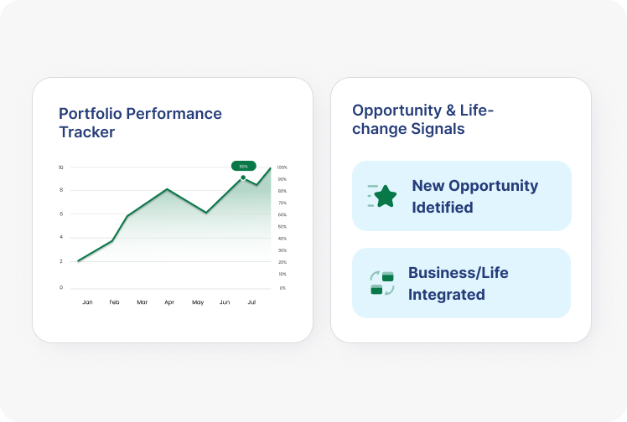Select Apr on the chart axis
627x422 pixels.
pyautogui.click(x=169, y=301)
